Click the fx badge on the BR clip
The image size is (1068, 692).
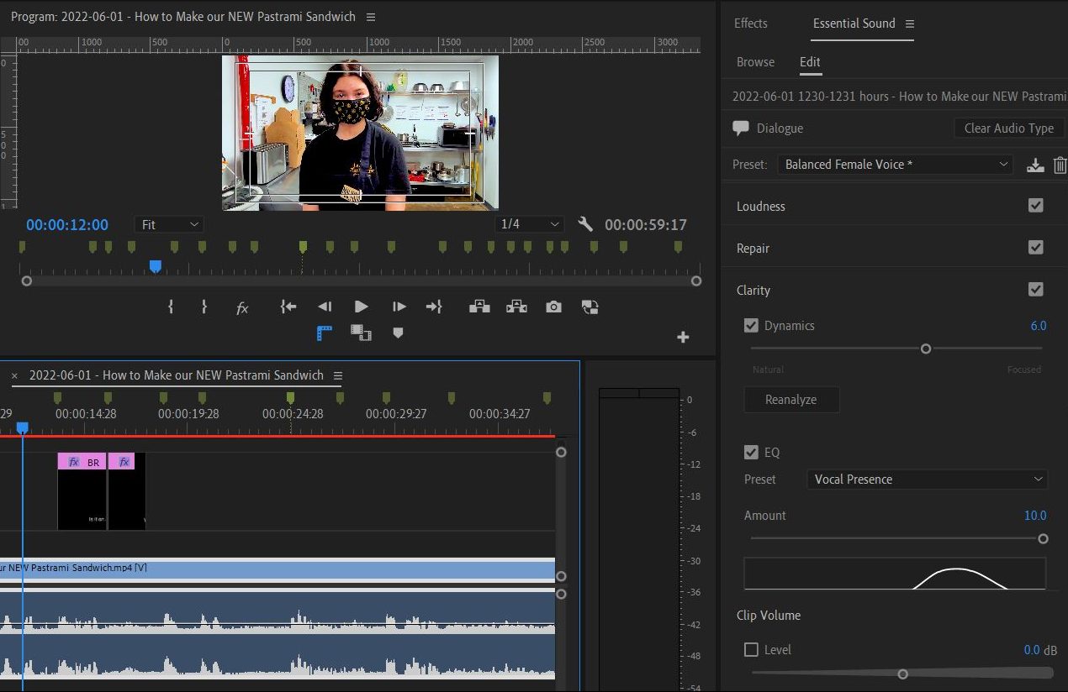[x=74, y=462]
